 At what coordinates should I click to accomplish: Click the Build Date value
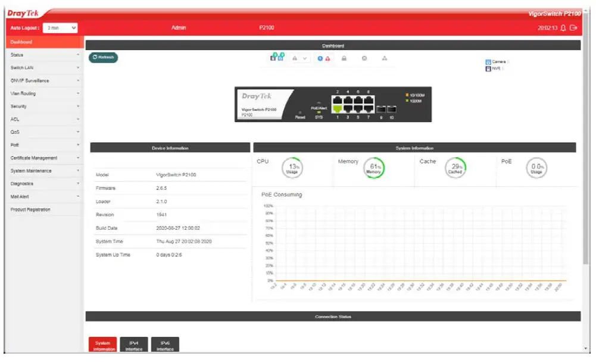tap(178, 229)
